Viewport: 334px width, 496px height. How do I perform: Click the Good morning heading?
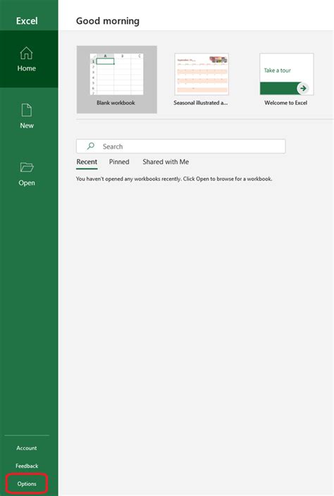(108, 21)
